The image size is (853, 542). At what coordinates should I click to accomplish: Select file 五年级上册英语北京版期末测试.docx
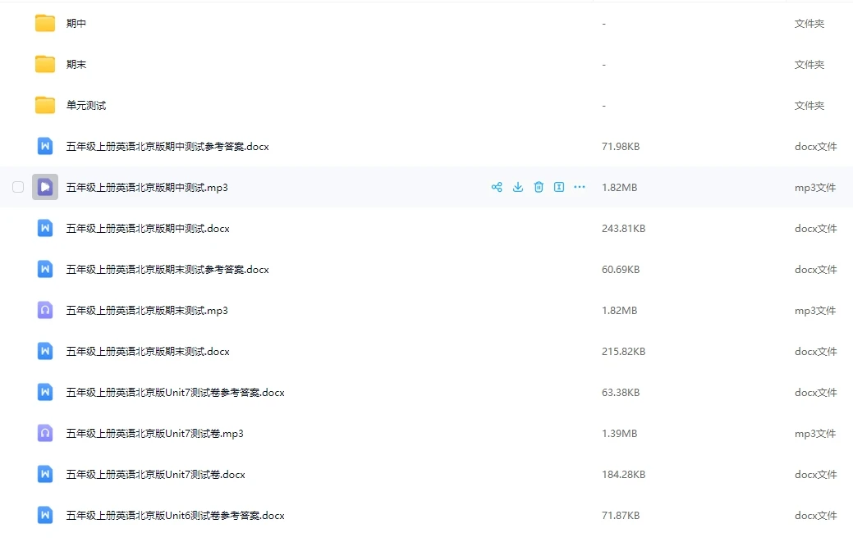point(148,352)
